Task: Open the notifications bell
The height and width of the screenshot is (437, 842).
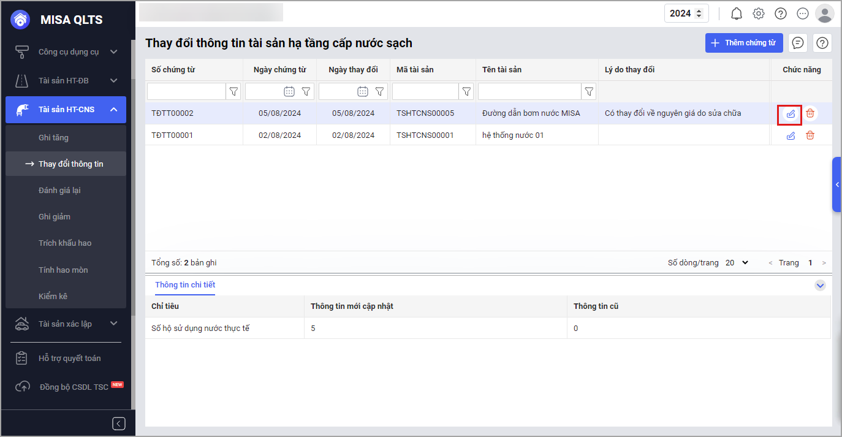Action: click(x=737, y=13)
